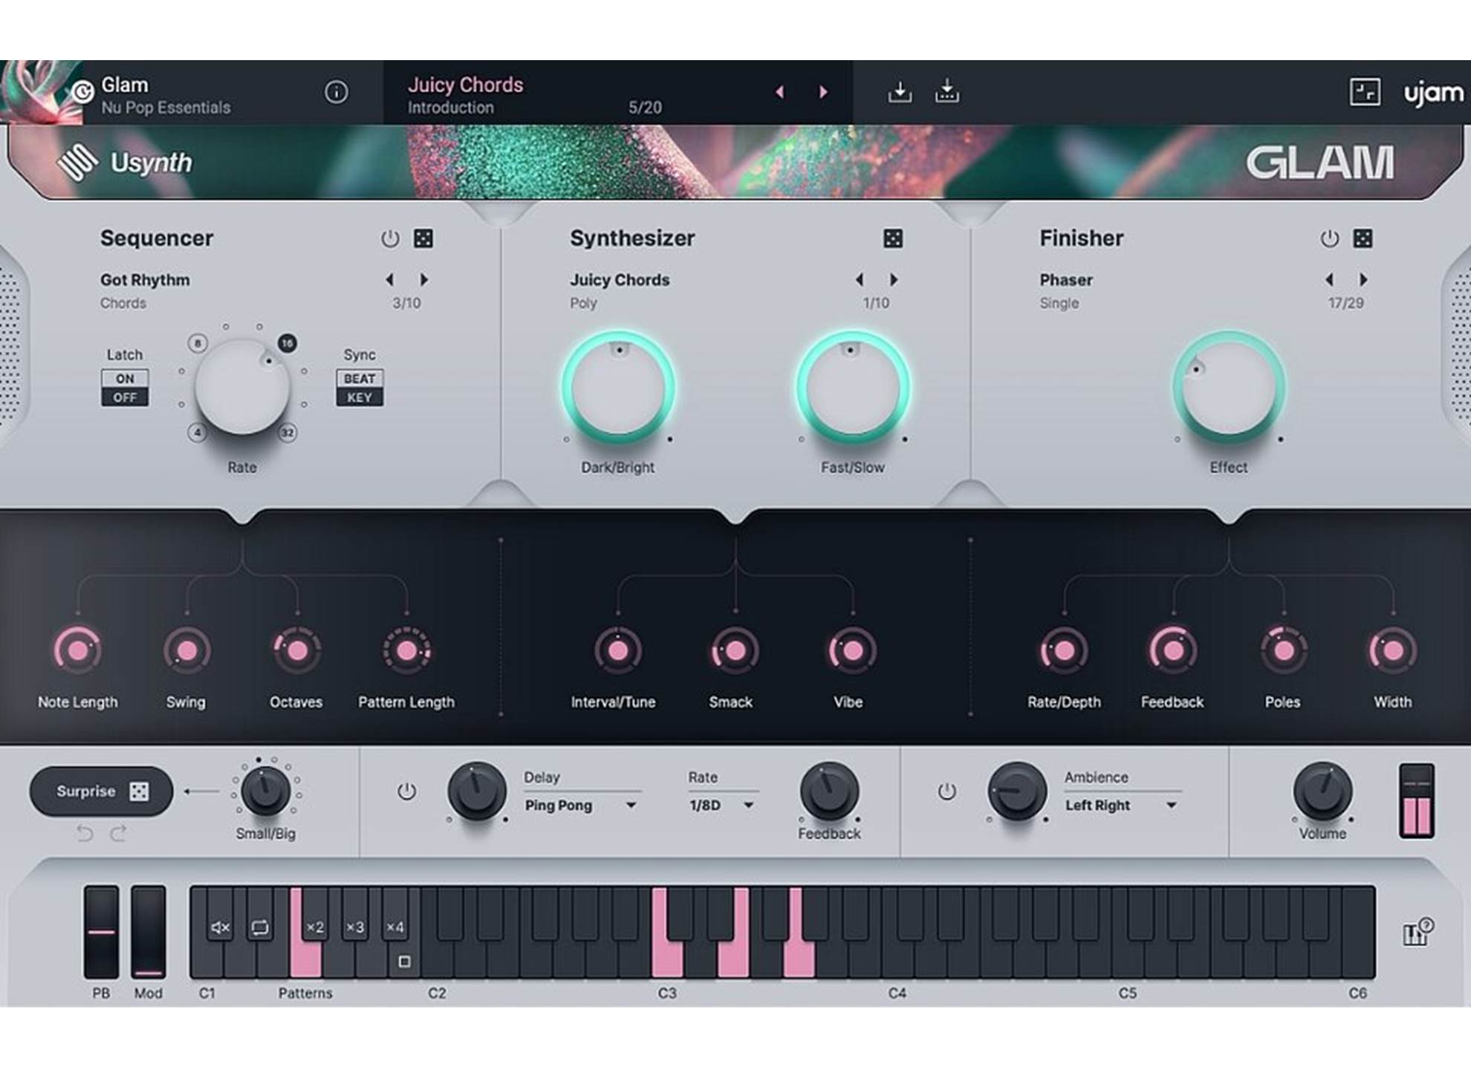Randomize Finisher with dice icon
The image size is (1471, 1069).
coord(1363,238)
